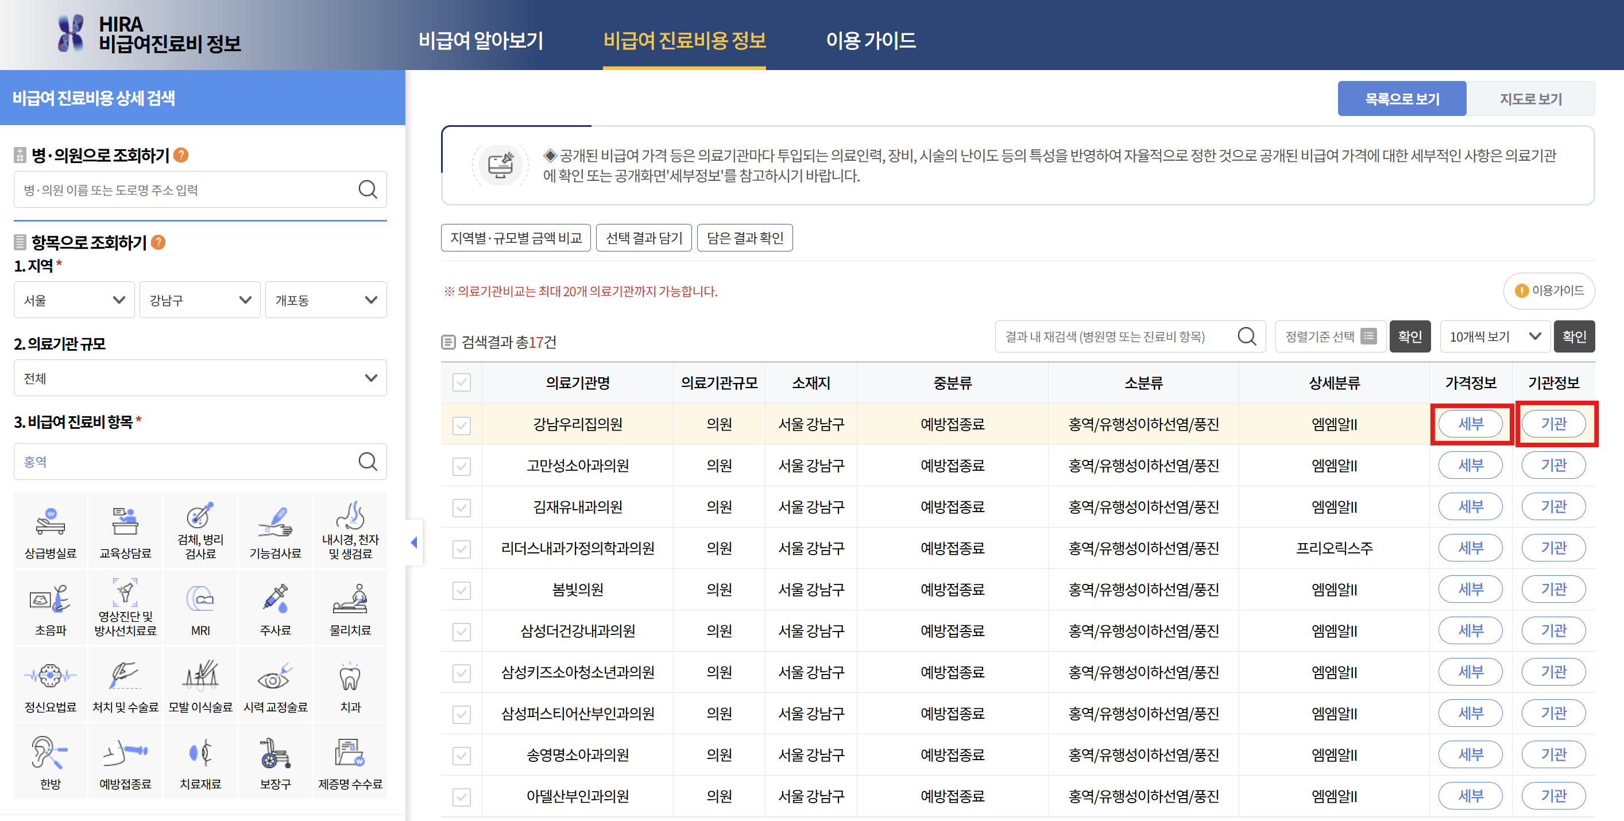Viewport: 1624px width, 821px height.
Task: Click 세부 button for 강남우리집의원
Action: point(1471,424)
